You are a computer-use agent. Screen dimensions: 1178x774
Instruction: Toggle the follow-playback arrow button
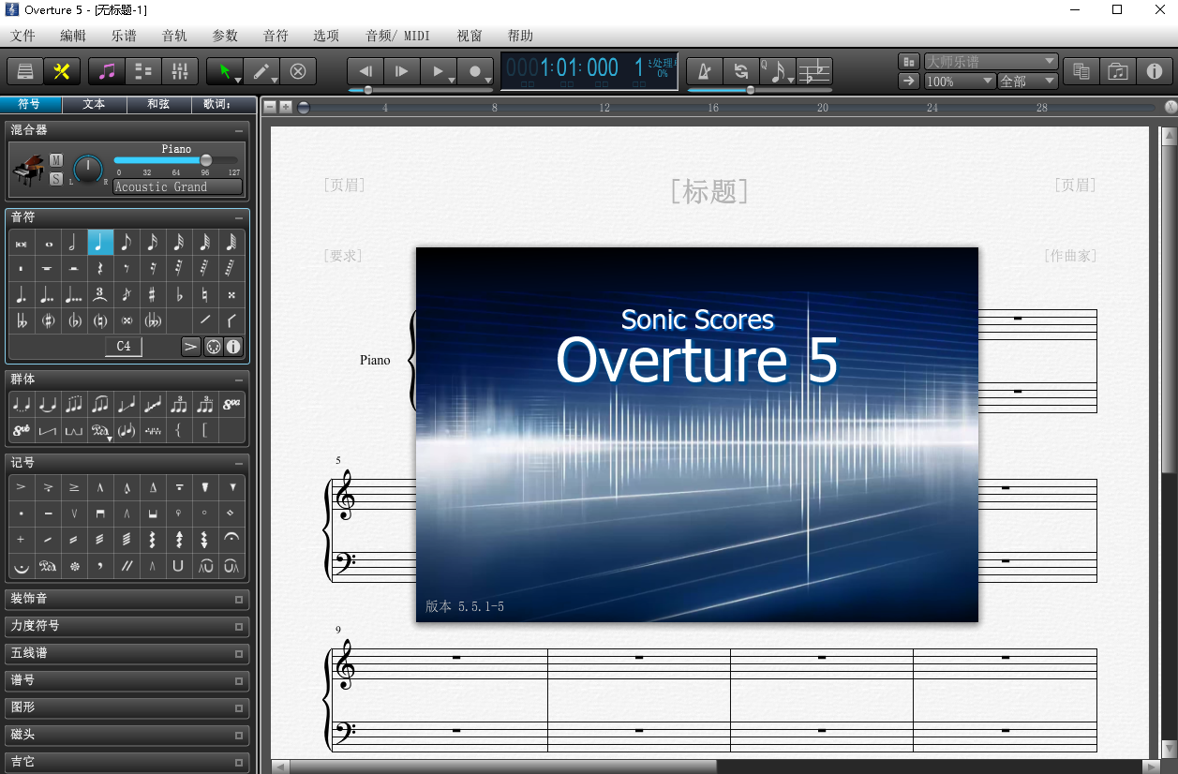(908, 82)
